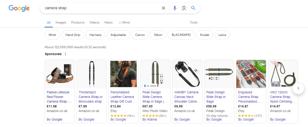The image size is (308, 127).
Task: Select the Hand Grip filter chip
Action: 73,35
